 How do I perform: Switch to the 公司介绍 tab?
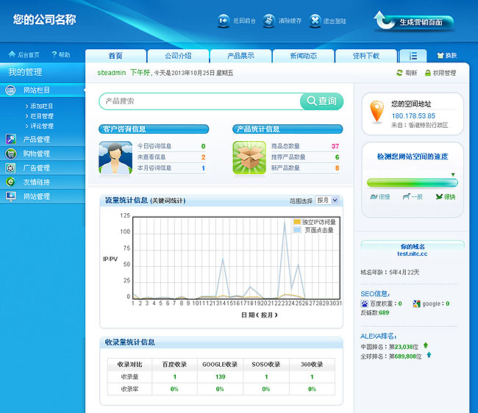pyautogui.click(x=178, y=56)
